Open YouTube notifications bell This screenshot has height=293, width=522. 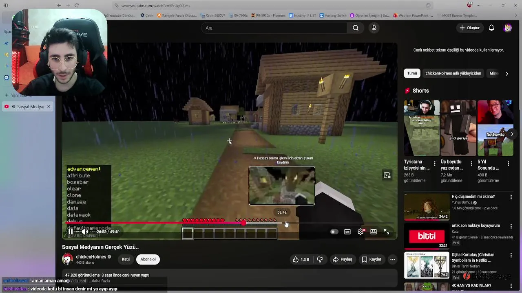coord(491,28)
